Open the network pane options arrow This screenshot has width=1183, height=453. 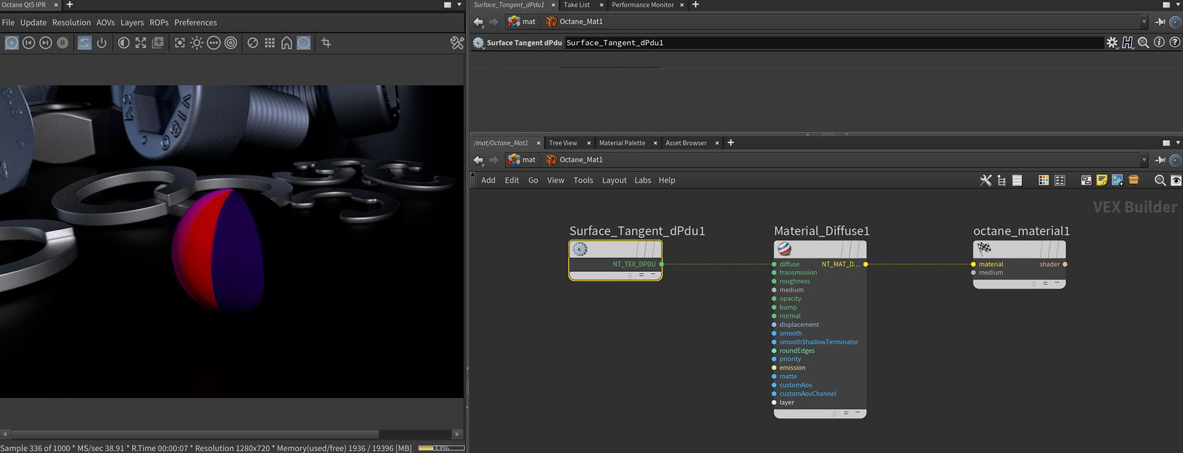(x=1178, y=142)
